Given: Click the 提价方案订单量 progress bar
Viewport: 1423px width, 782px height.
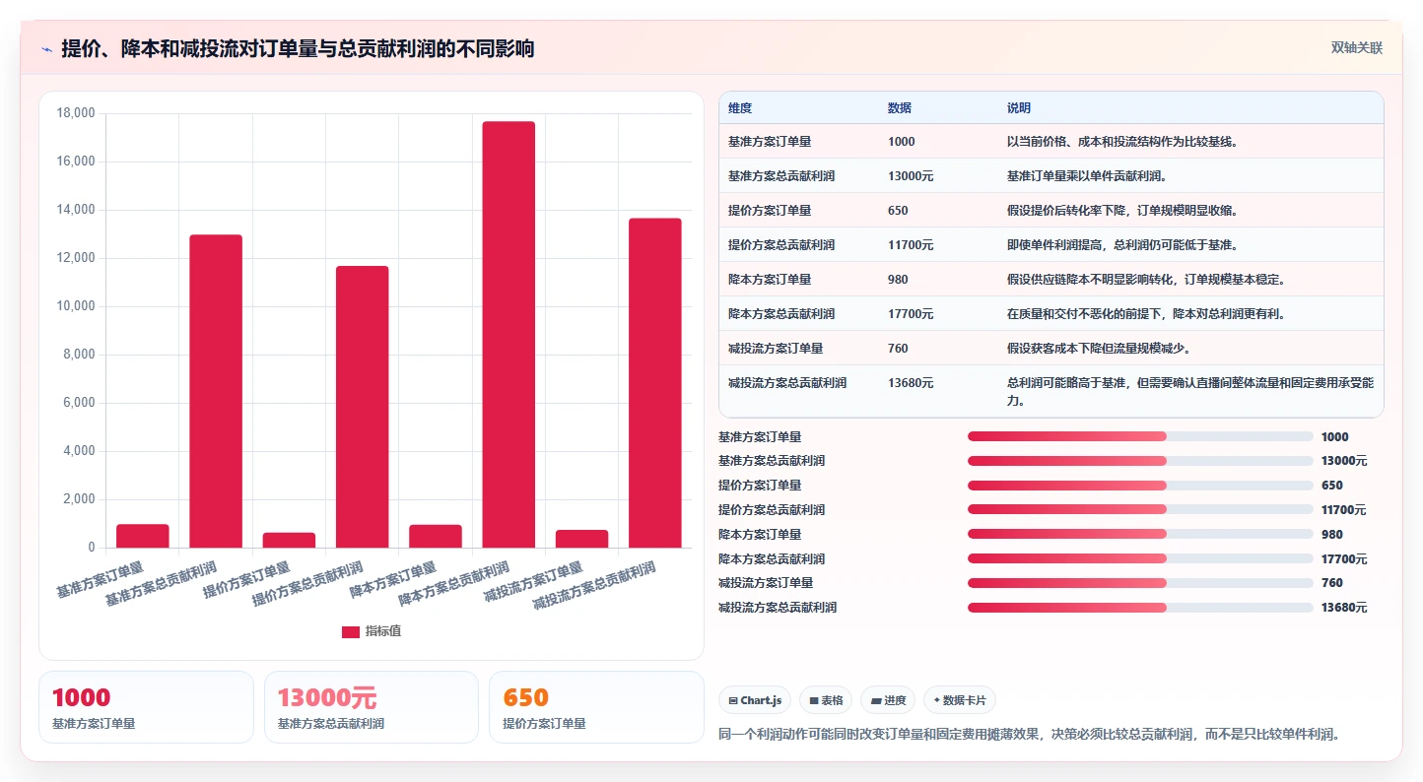Looking at the screenshot, I should 1140,486.
